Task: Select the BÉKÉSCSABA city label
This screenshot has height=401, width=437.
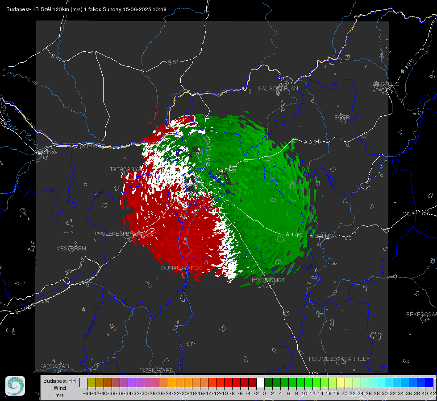Action: click(x=421, y=314)
